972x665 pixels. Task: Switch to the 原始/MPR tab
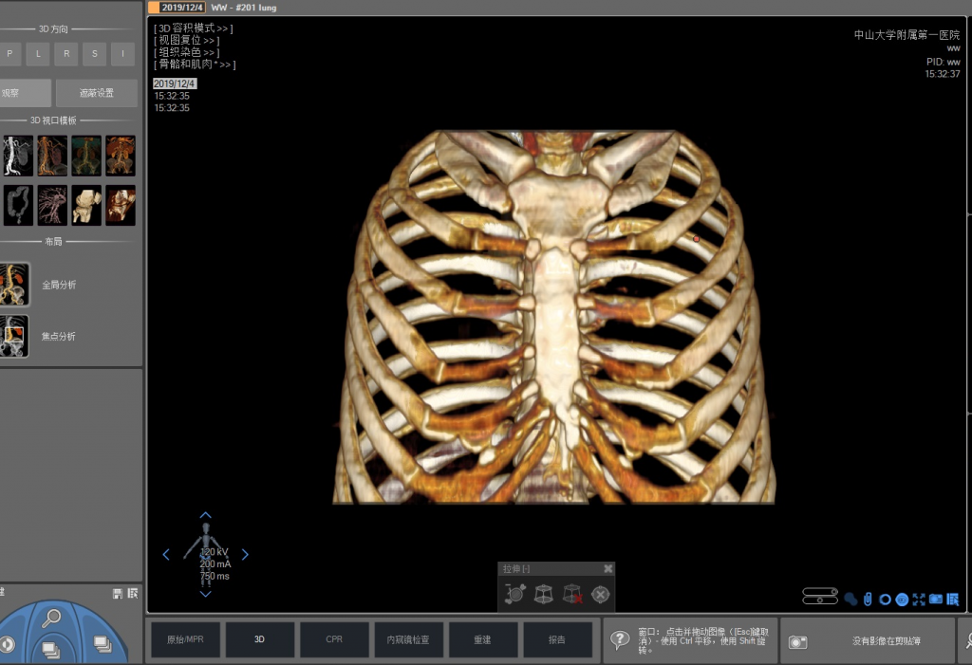point(185,640)
